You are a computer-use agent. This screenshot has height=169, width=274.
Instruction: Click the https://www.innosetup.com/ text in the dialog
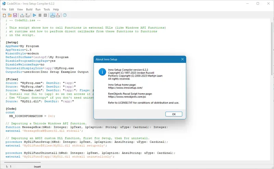125,88
